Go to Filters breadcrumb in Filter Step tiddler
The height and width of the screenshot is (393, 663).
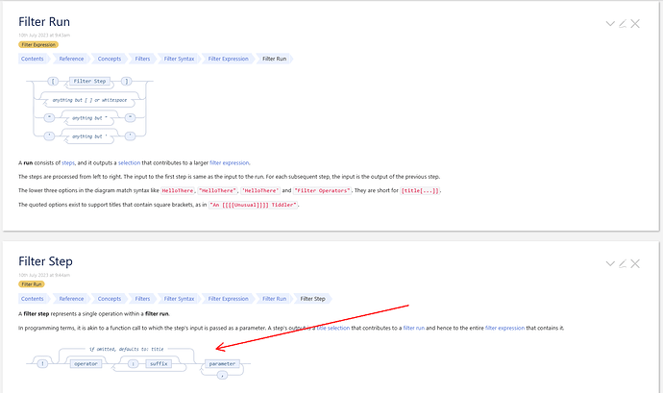click(x=142, y=299)
